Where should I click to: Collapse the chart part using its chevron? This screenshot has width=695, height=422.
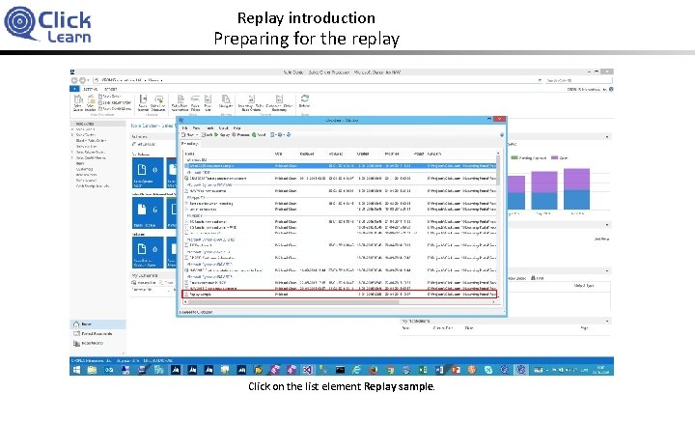(607, 137)
